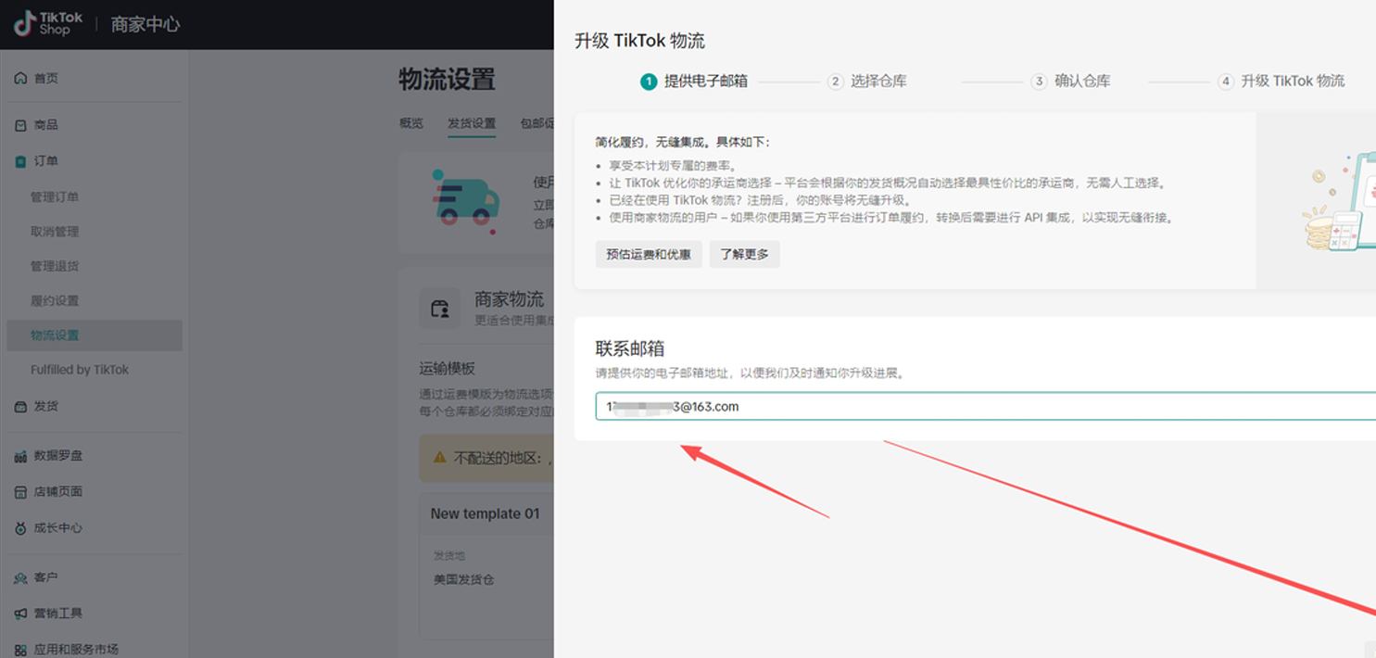Click the 客户 customers icon
Image resolution: width=1376 pixels, height=658 pixels.
20,578
